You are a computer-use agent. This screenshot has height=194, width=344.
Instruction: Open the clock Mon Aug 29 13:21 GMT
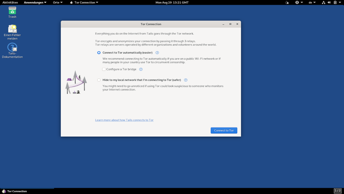click(x=172, y=2)
